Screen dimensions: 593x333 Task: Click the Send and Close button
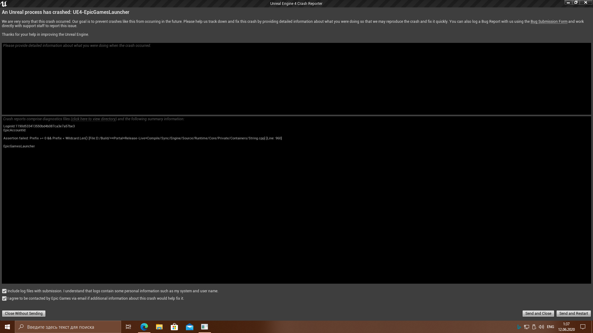[538, 314]
